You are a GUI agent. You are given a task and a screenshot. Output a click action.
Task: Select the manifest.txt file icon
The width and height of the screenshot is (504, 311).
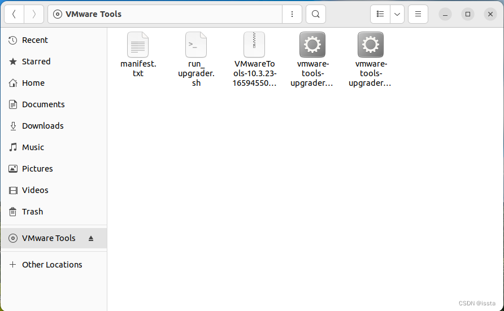138,45
